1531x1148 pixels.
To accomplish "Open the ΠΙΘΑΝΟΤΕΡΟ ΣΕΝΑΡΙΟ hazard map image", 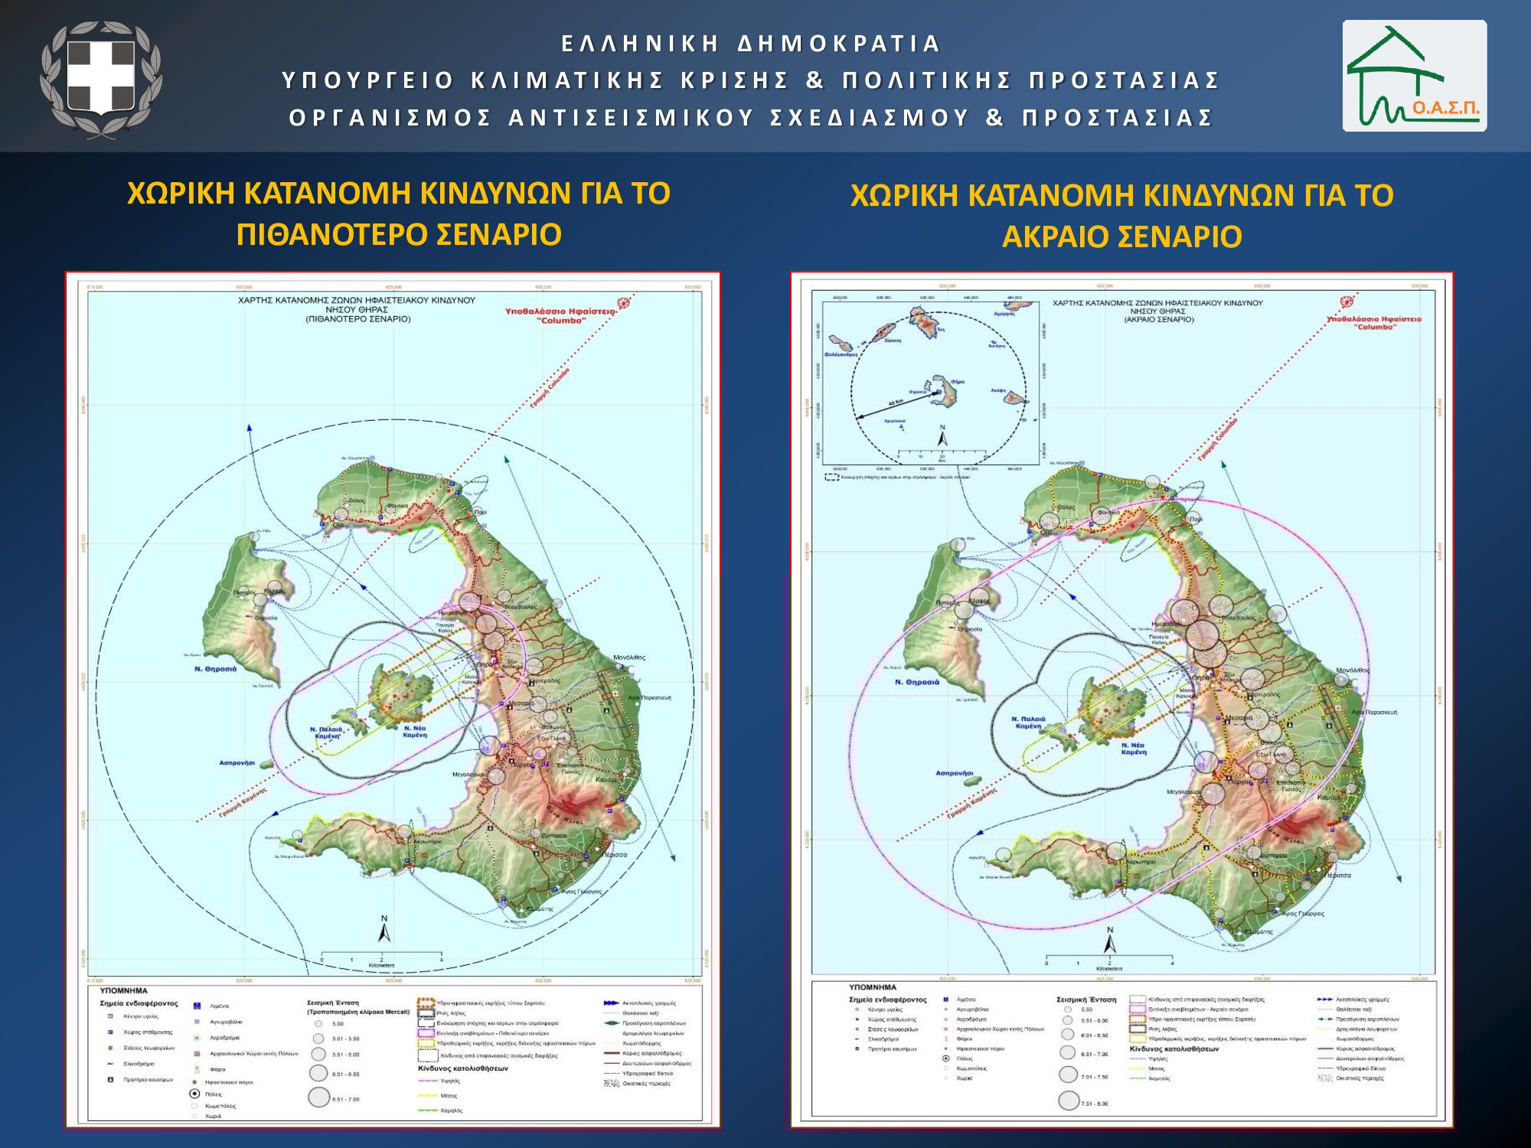I will [x=393, y=700].
